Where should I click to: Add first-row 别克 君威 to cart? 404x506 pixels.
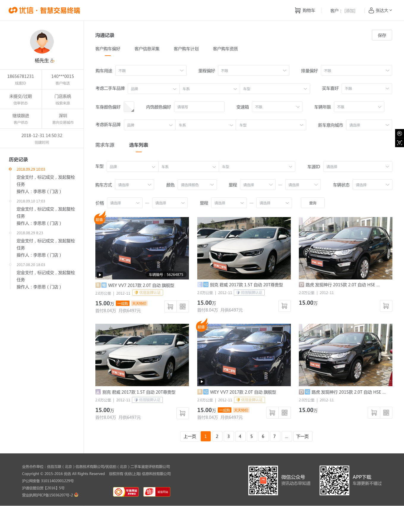tap(284, 306)
